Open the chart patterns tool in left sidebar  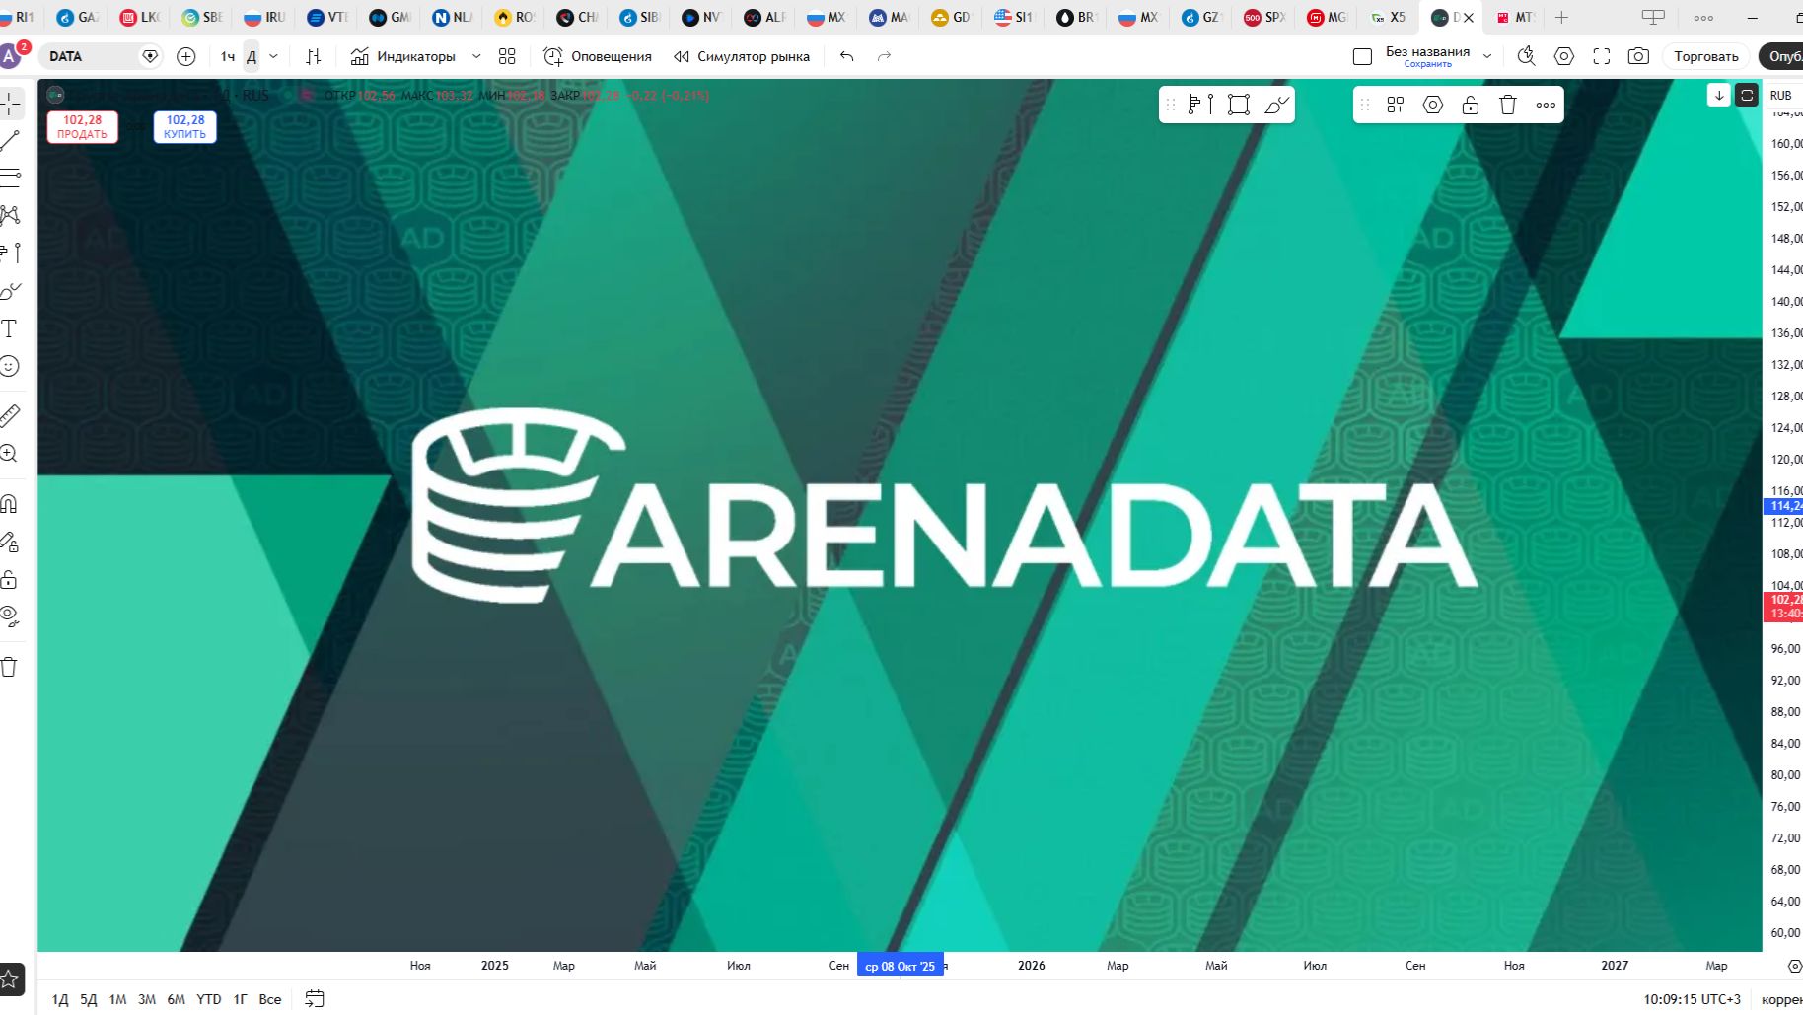click(10, 215)
